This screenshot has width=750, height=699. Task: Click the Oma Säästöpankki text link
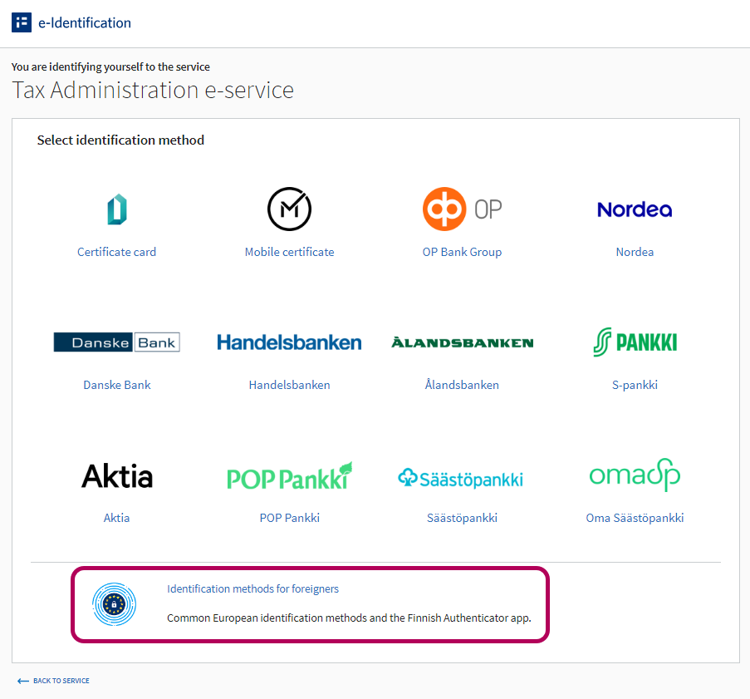point(635,518)
